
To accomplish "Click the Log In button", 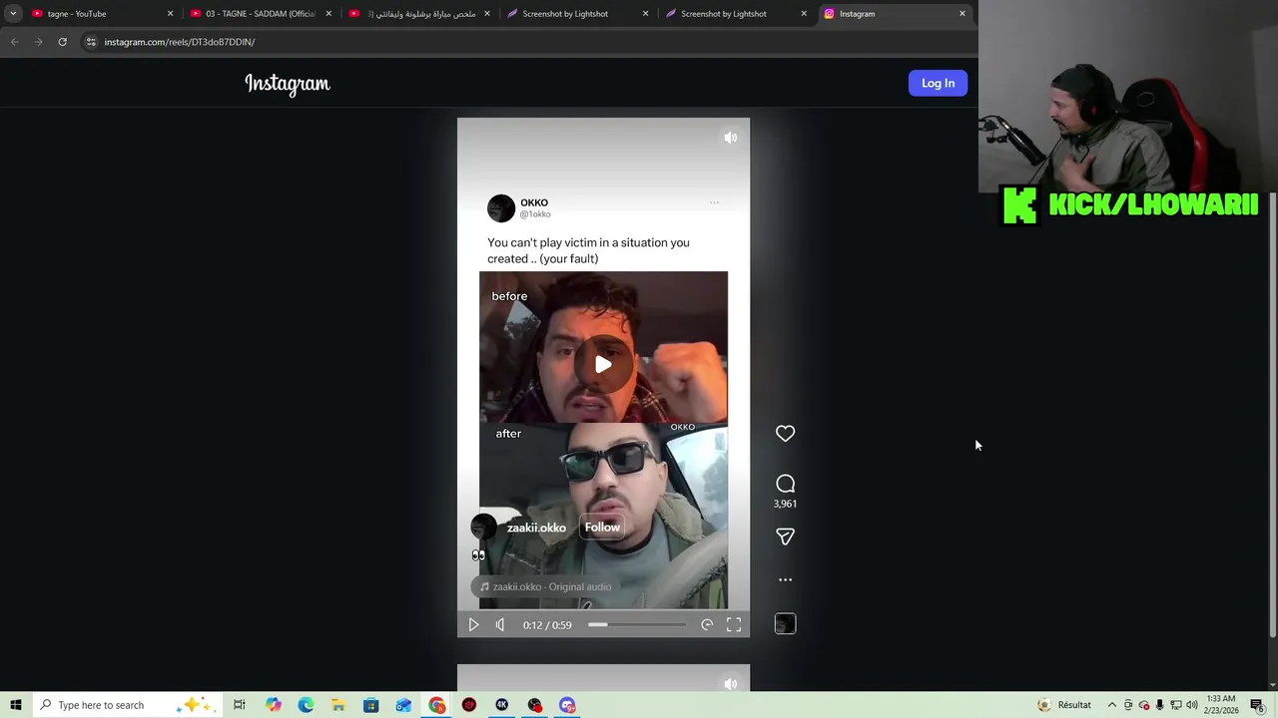I will pos(938,83).
